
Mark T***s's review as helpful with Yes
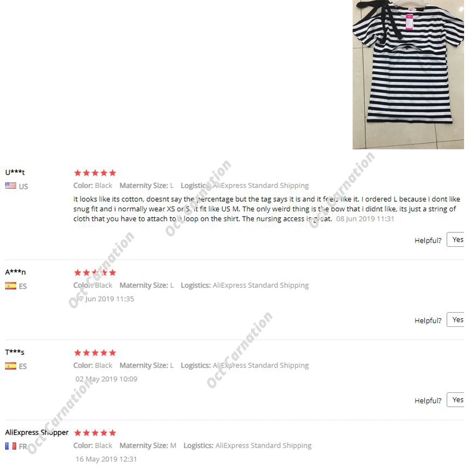point(456,400)
